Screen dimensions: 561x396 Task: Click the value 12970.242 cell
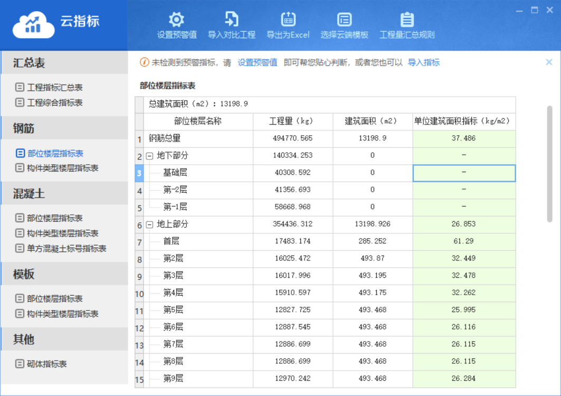coord(293,379)
